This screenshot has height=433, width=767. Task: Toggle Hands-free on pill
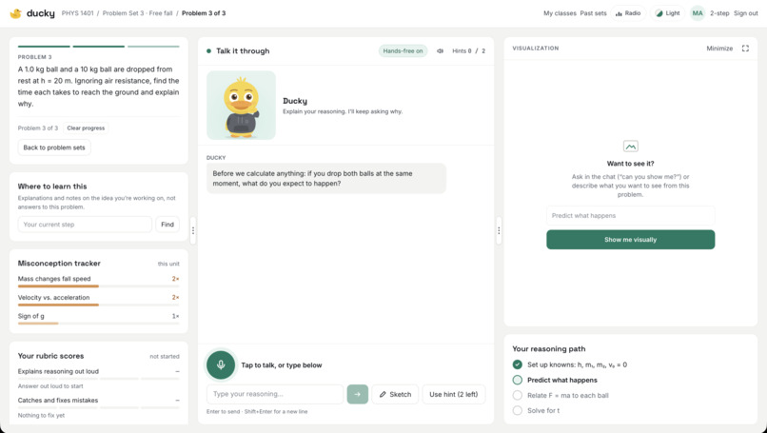tap(403, 50)
